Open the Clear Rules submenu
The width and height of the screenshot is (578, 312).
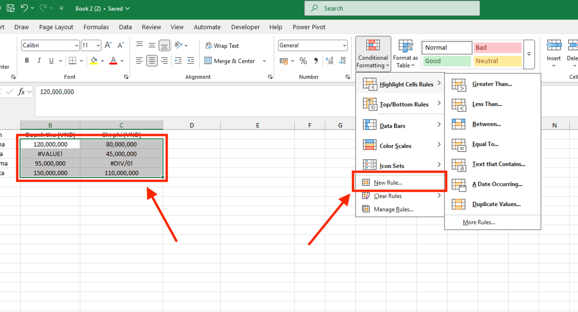(x=400, y=196)
